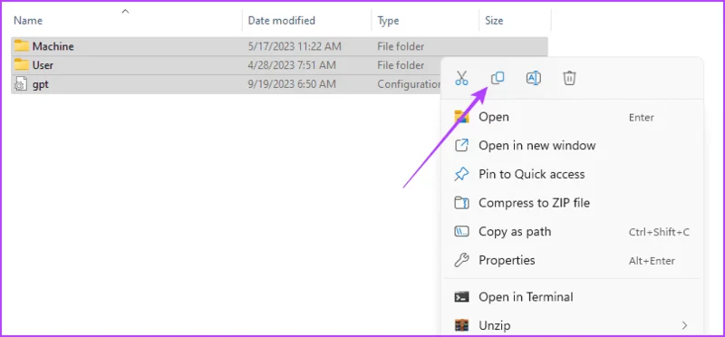The width and height of the screenshot is (725, 337).
Task: Click the Unzip archive icon
Action: [461, 325]
